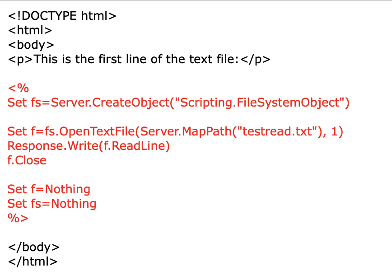Click the closing body tag
The image size is (392, 280).
pos(34,247)
